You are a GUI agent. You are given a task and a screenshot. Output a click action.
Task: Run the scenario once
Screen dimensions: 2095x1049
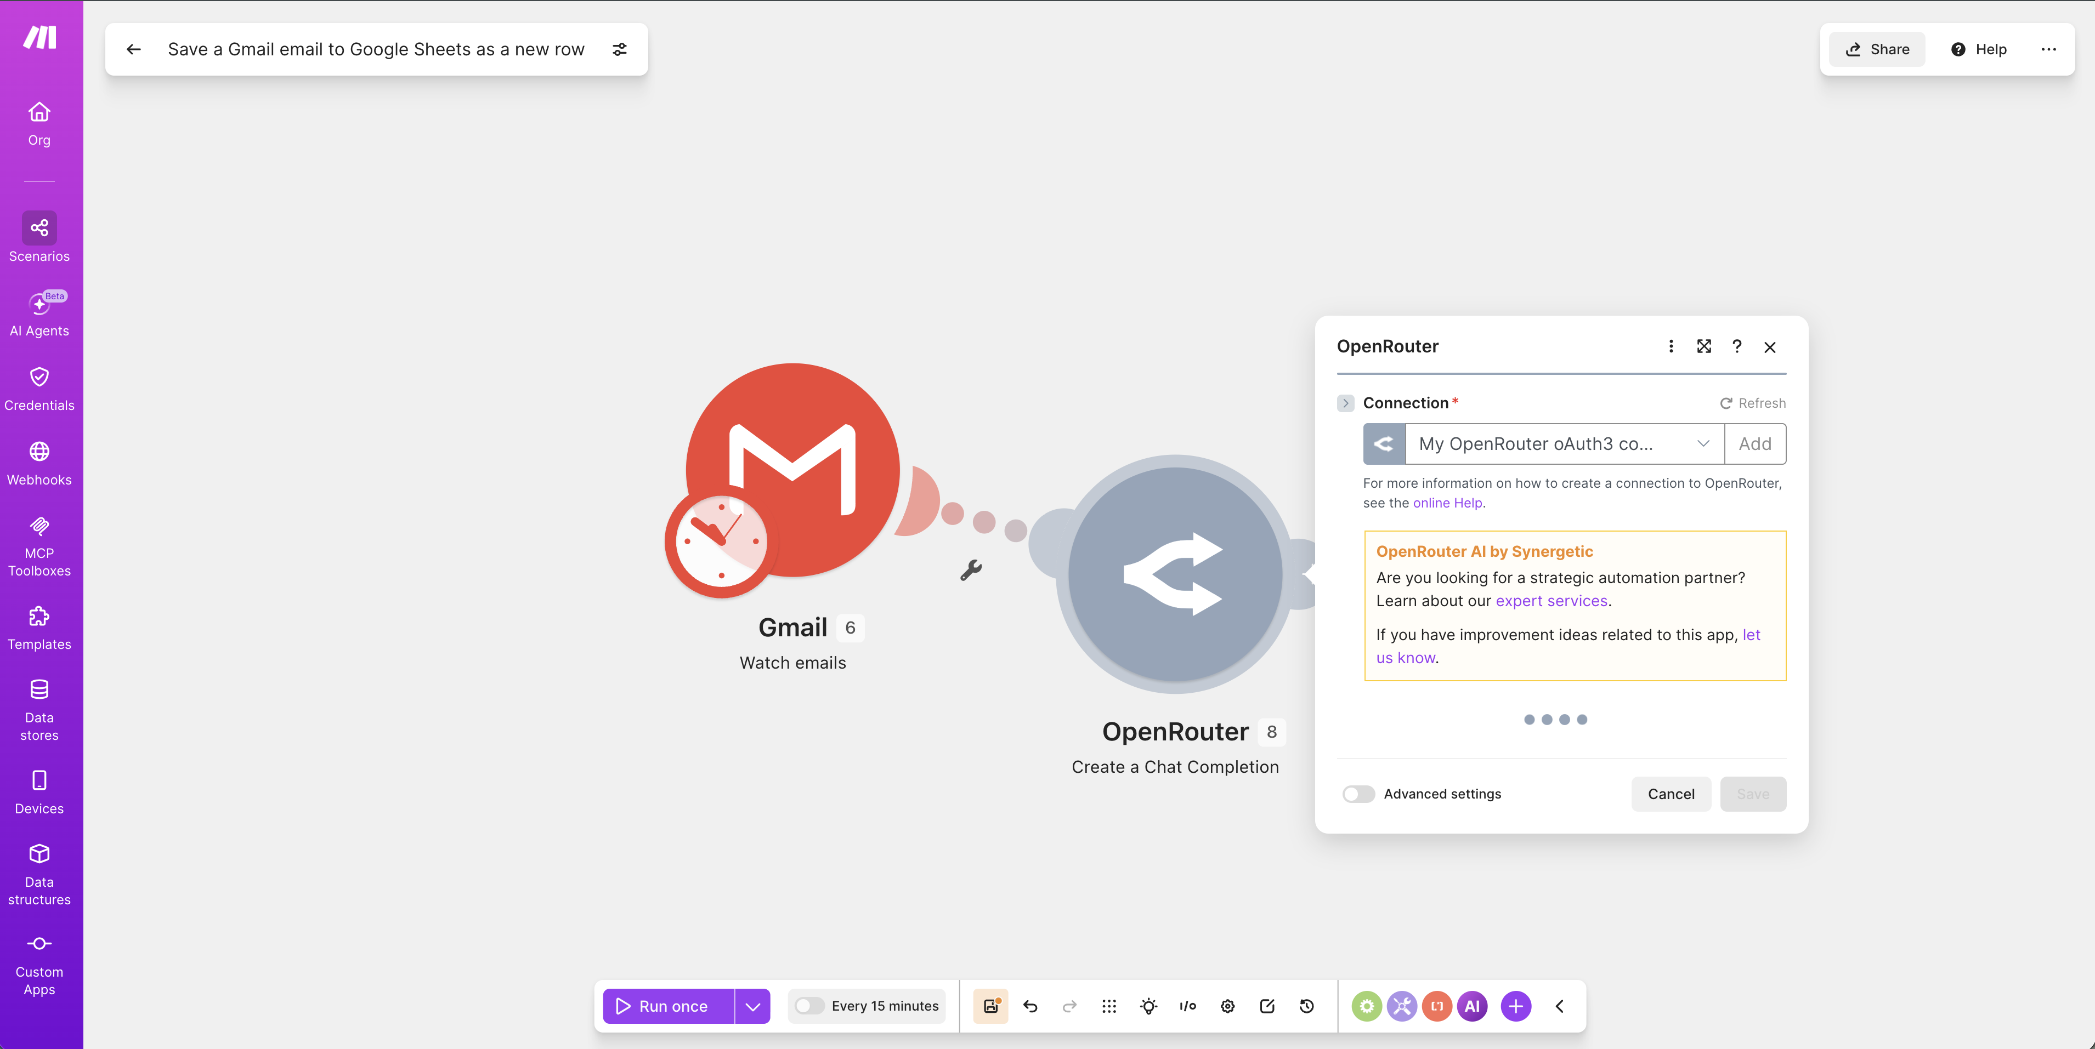coord(669,1006)
